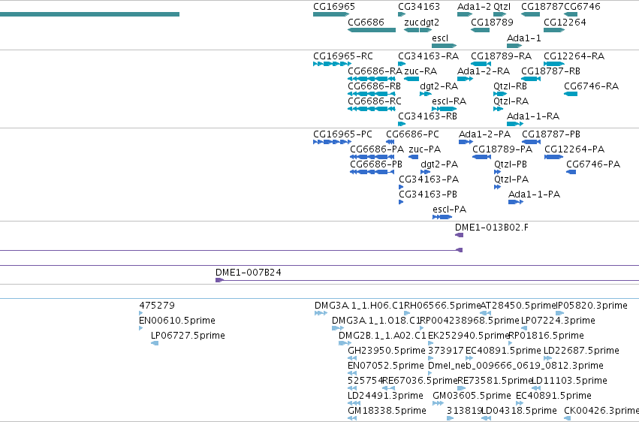Select the CG34163-RA transcript label

pyautogui.click(x=428, y=56)
